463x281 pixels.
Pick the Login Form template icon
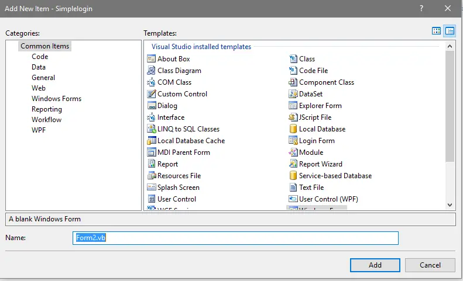click(293, 141)
